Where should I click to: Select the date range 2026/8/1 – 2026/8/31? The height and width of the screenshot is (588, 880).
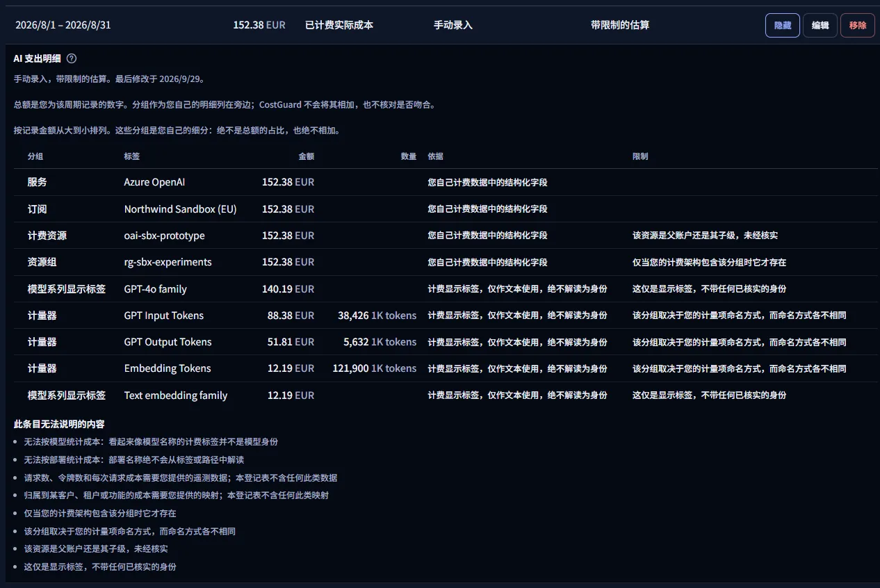click(x=63, y=25)
